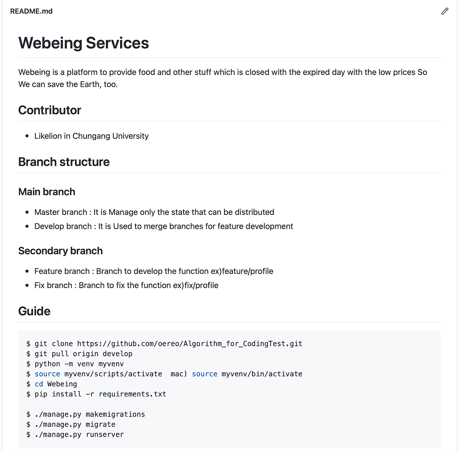Click the pencil icon to edit README.md
Viewport: 459px width, 452px height.
(444, 11)
